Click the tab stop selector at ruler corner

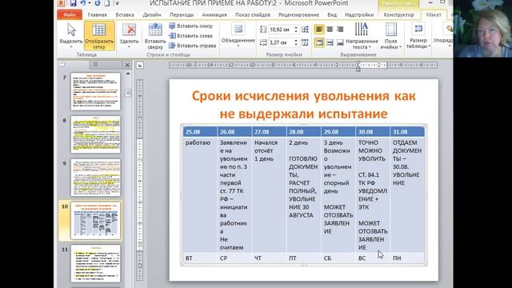(x=140, y=66)
